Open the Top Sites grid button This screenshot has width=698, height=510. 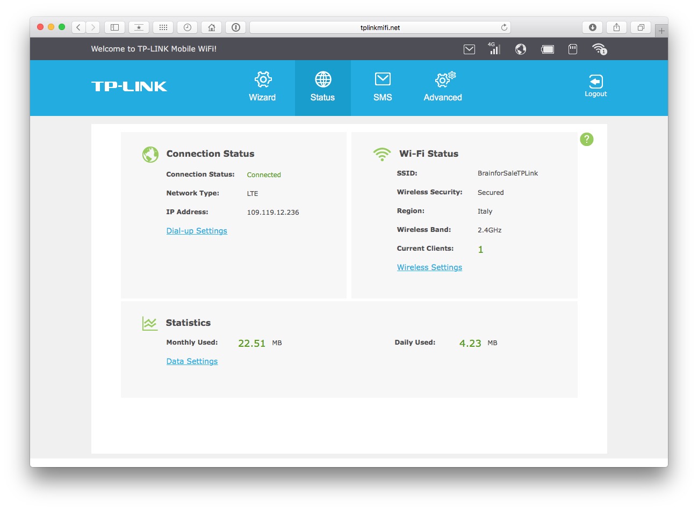(x=163, y=27)
